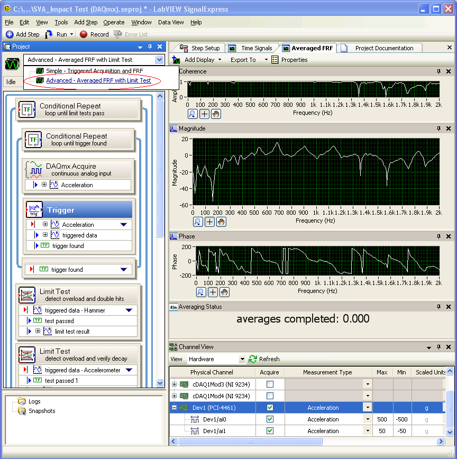Expand the cDAQ1Mod4 device node
Image resolution: width=457 pixels, height=459 pixels.
174,396
